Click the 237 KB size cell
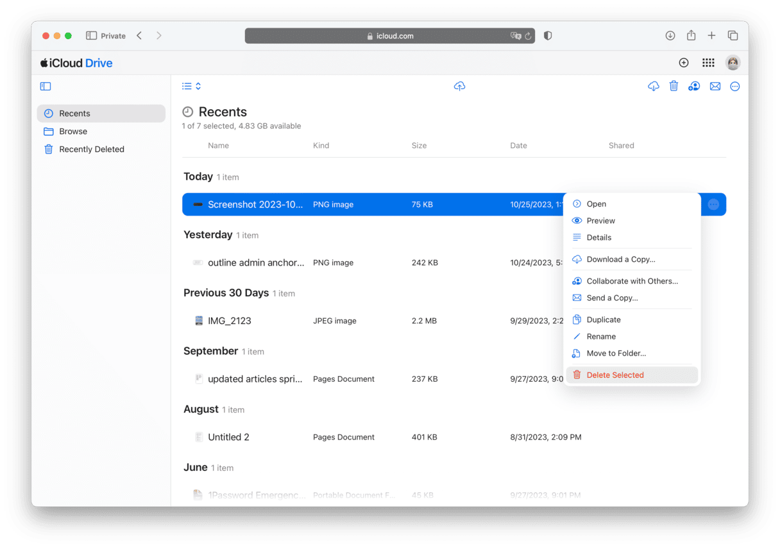Viewport: 780px width, 548px height. tap(425, 379)
